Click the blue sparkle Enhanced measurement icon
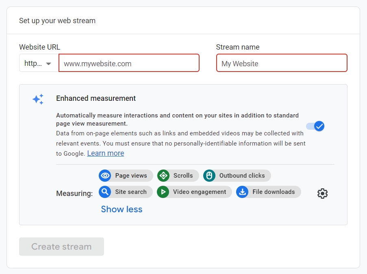 point(38,99)
